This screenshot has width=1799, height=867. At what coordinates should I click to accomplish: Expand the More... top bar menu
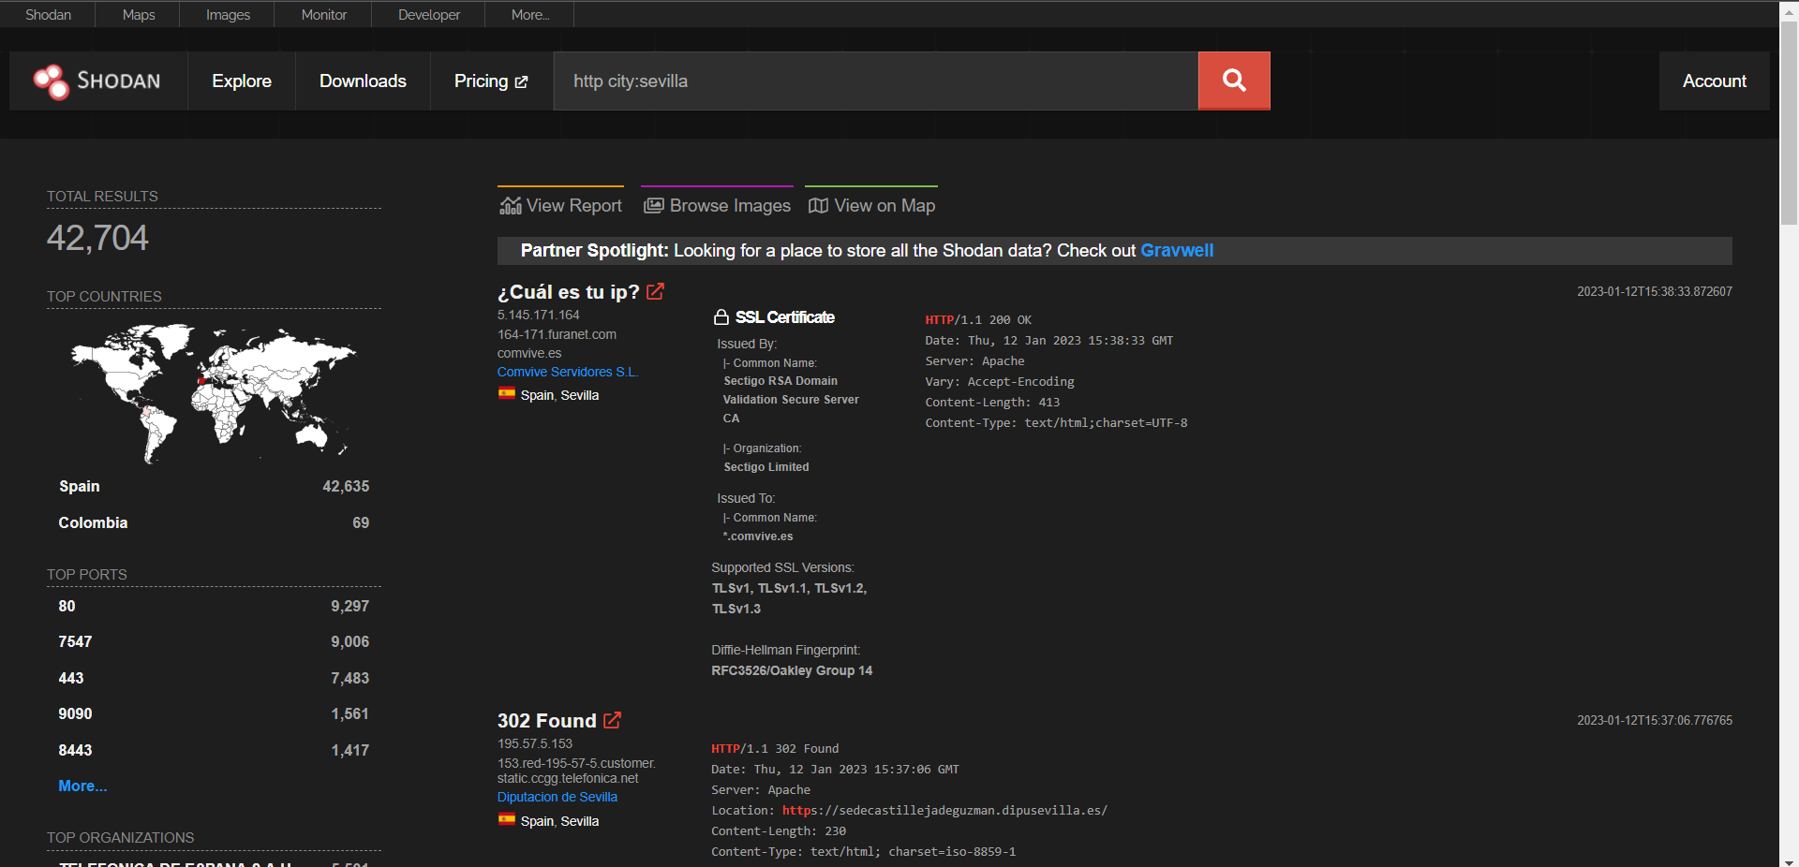(530, 15)
